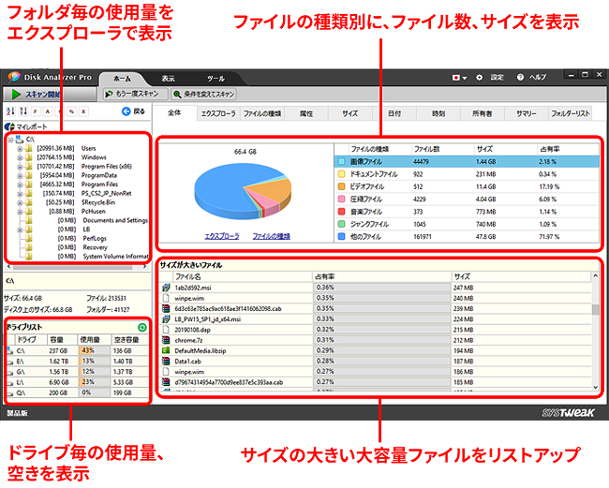Sort folders by size with numeric sort icon
The image size is (609, 488).
tap(23, 111)
